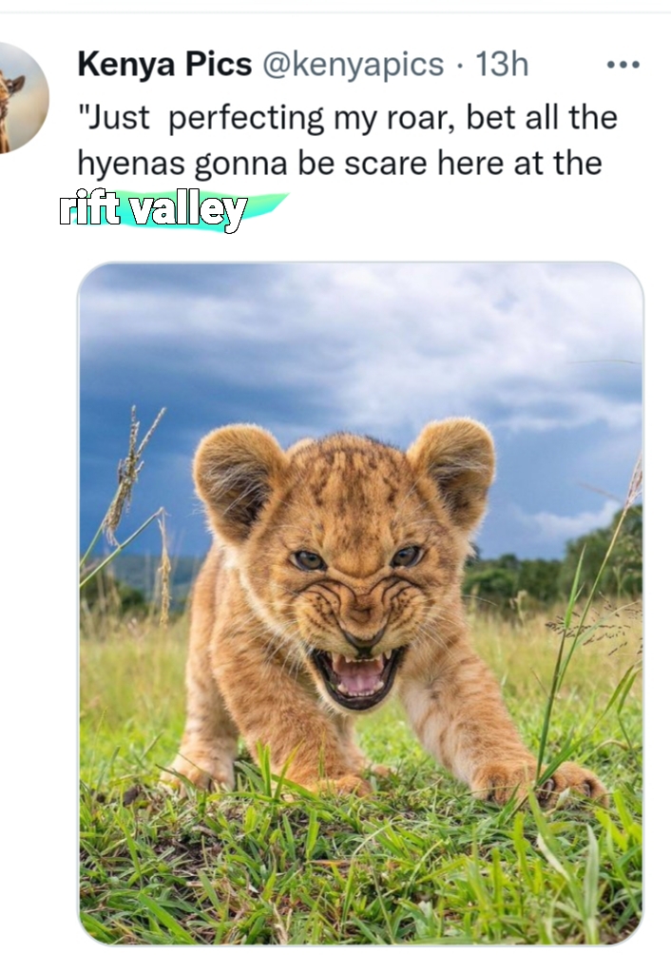Click the cub's right ear in photo
The image size is (671, 955).
click(453, 466)
